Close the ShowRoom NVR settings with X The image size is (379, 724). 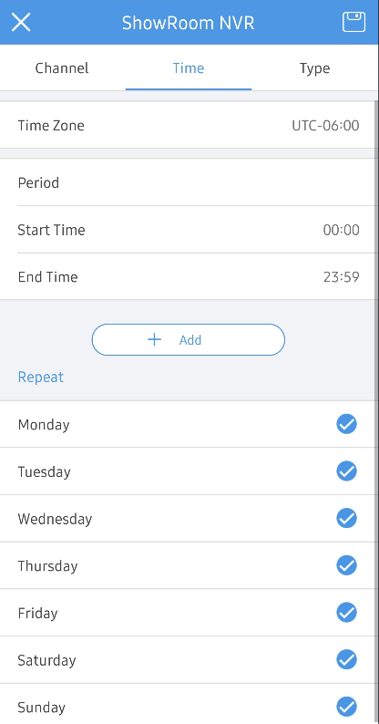point(21,22)
